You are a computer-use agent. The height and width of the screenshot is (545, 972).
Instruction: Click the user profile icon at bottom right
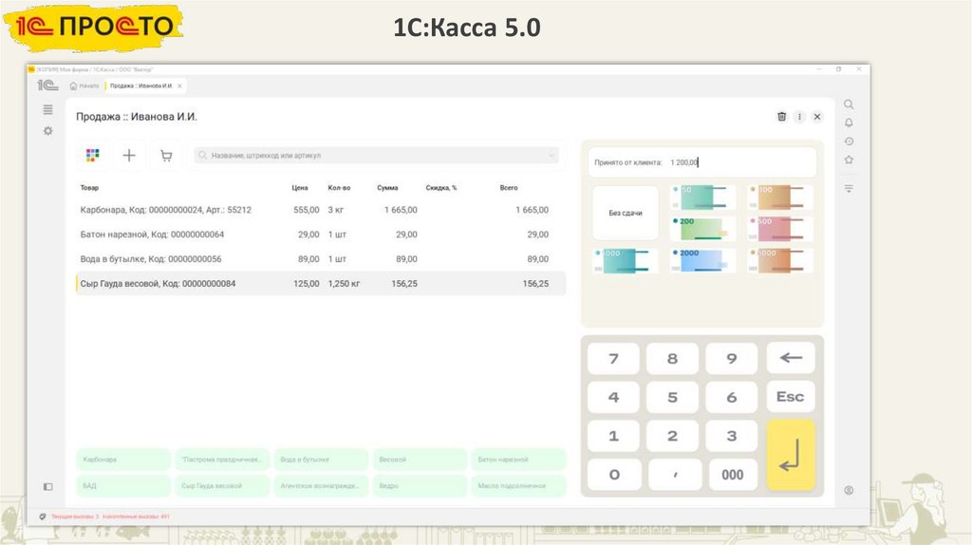849,491
